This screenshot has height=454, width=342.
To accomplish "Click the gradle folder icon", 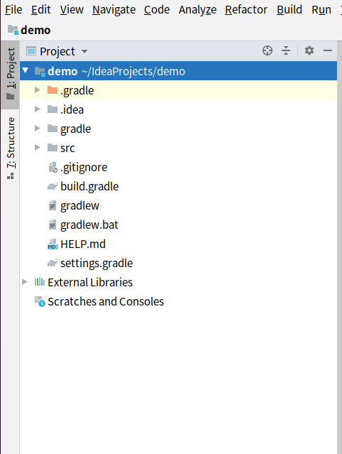I will pos(53,129).
